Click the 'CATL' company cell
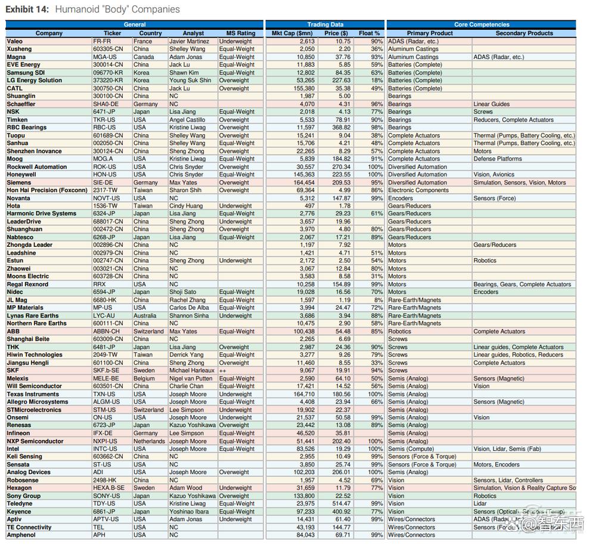 (x=14, y=88)
